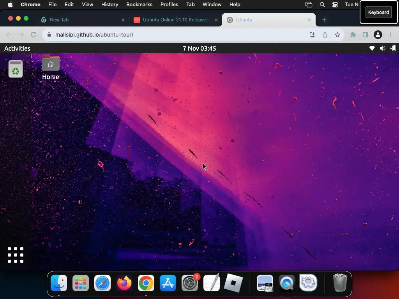The image size is (399, 299).
Task: Go back using Chrome back arrow
Action: (9, 35)
